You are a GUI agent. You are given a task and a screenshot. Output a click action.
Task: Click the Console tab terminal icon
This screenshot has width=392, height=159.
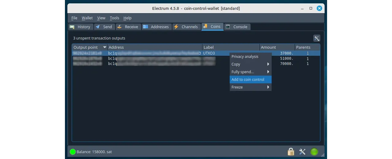[228, 27]
